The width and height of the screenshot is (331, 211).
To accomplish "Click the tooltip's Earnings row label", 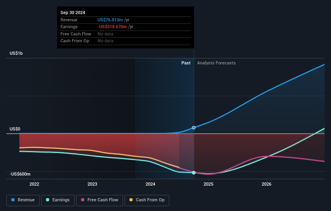I will click(69, 27).
